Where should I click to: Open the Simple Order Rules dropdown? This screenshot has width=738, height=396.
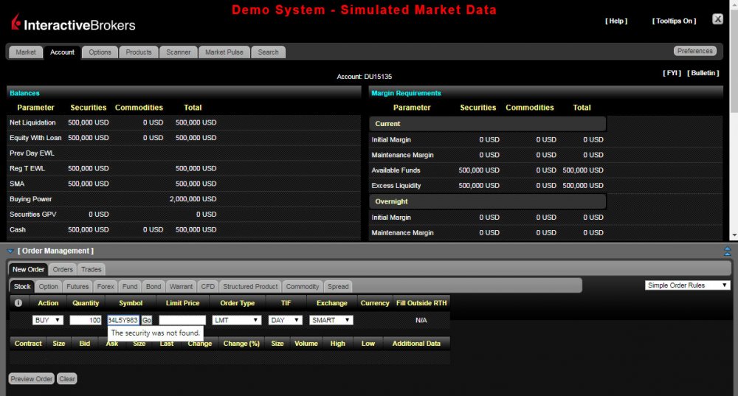(x=688, y=285)
